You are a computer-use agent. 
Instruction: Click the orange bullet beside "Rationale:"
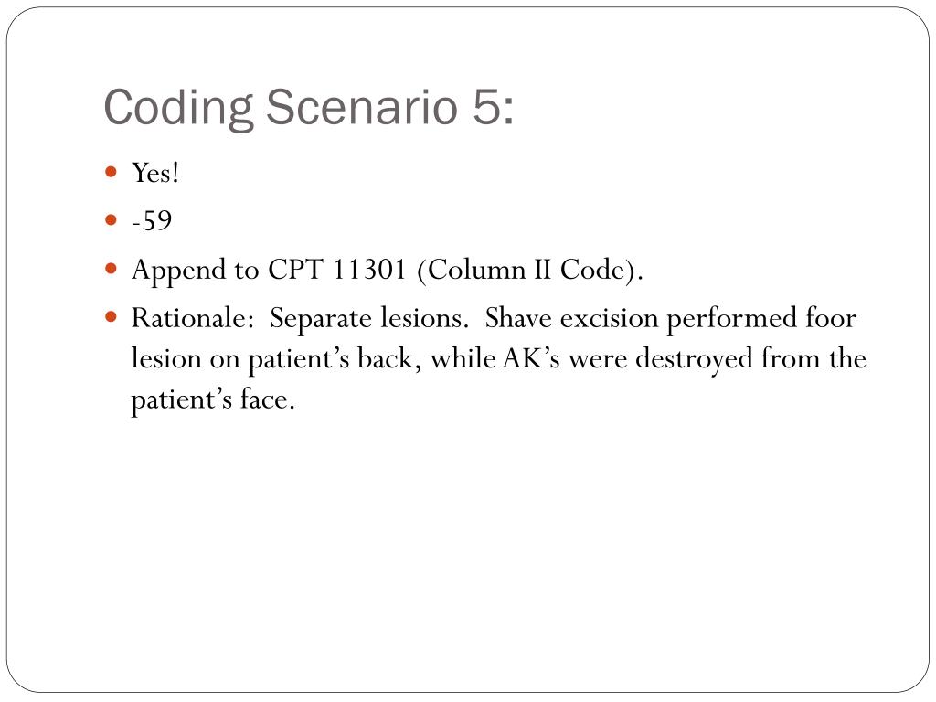pos(111,316)
